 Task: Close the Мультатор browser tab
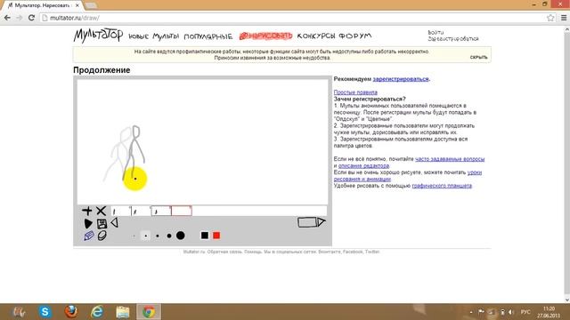pyautogui.click(x=77, y=5)
